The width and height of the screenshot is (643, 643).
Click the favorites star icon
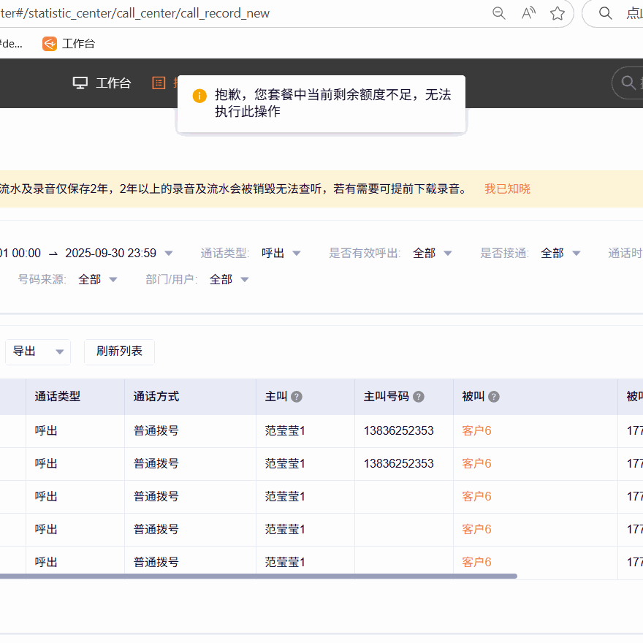click(x=558, y=13)
